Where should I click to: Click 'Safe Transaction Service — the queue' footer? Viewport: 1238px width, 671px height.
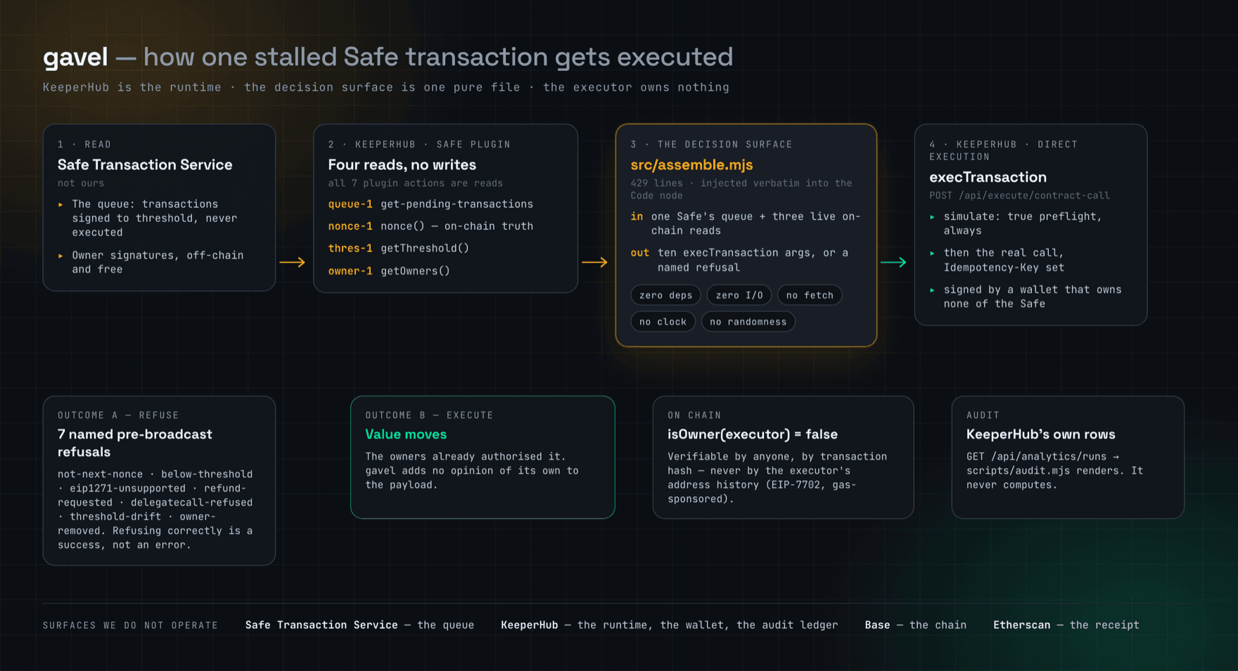tap(359, 625)
